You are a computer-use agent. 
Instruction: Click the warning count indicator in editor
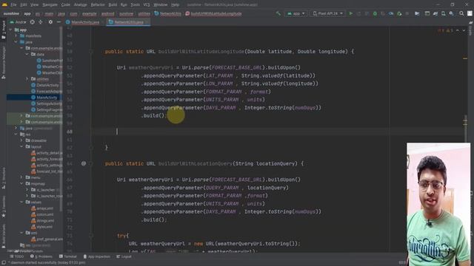tap(444, 30)
